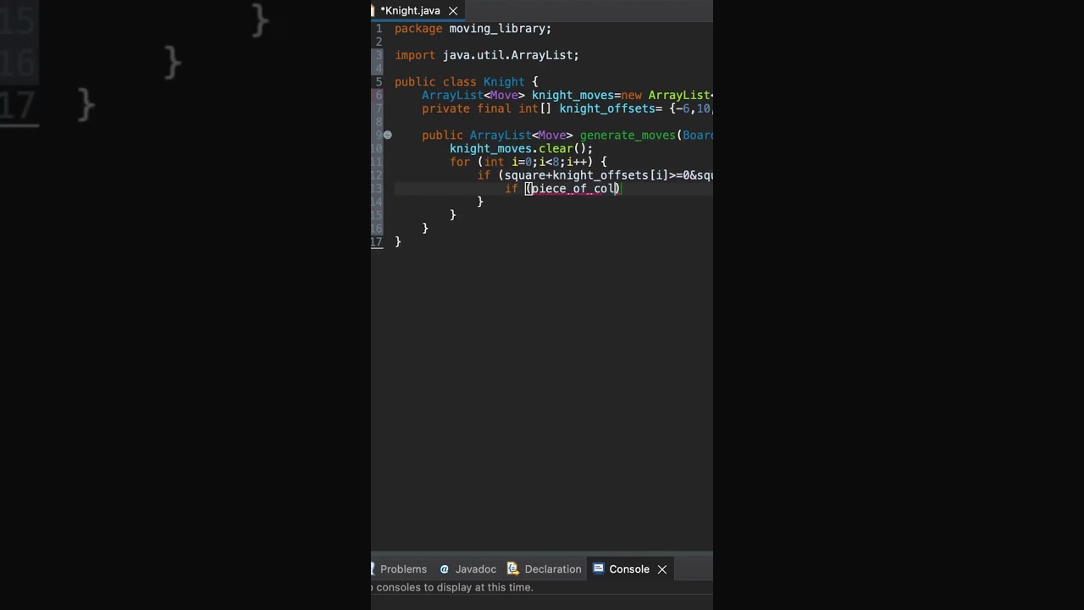The height and width of the screenshot is (610, 1084).
Task: Click line number 17 in the gutter
Action: [378, 241]
